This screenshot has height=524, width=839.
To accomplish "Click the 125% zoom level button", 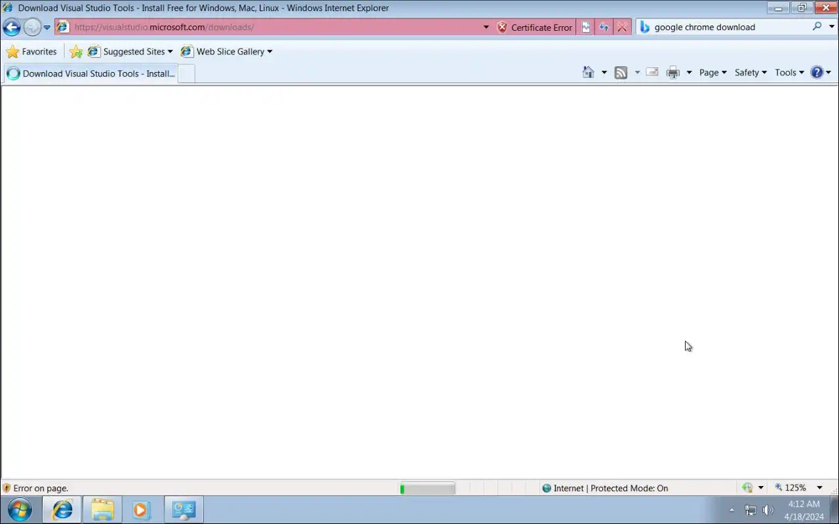I will click(790, 488).
